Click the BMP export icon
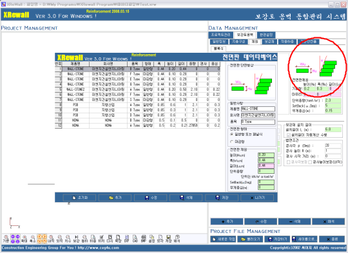The image size is (348, 253). tap(143, 239)
